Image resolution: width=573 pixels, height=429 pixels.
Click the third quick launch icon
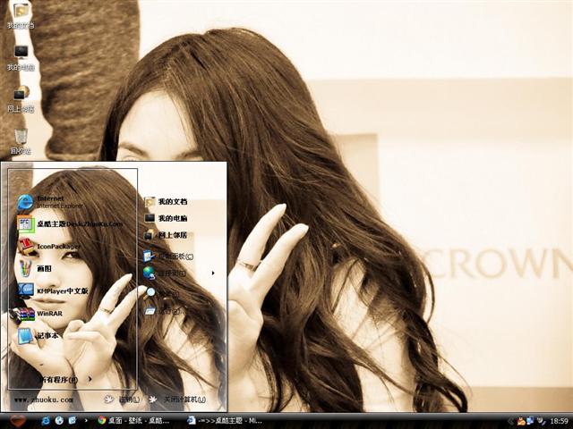coord(72,421)
